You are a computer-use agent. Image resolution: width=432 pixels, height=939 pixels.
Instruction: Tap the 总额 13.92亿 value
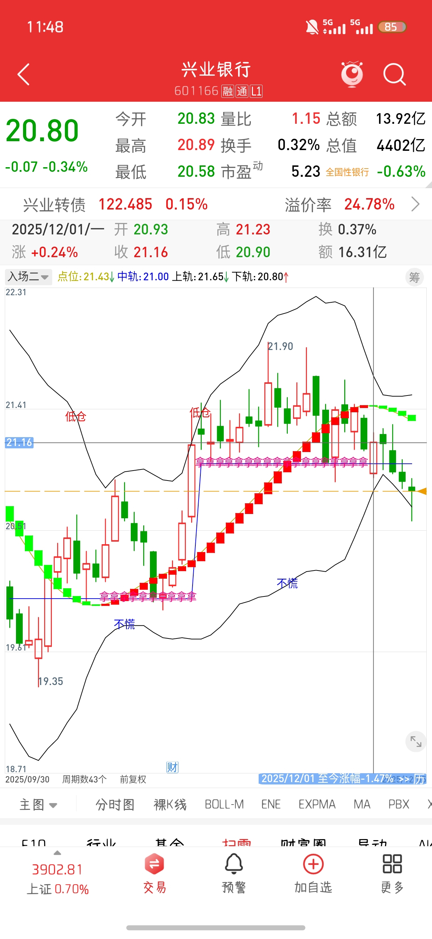[x=400, y=119]
